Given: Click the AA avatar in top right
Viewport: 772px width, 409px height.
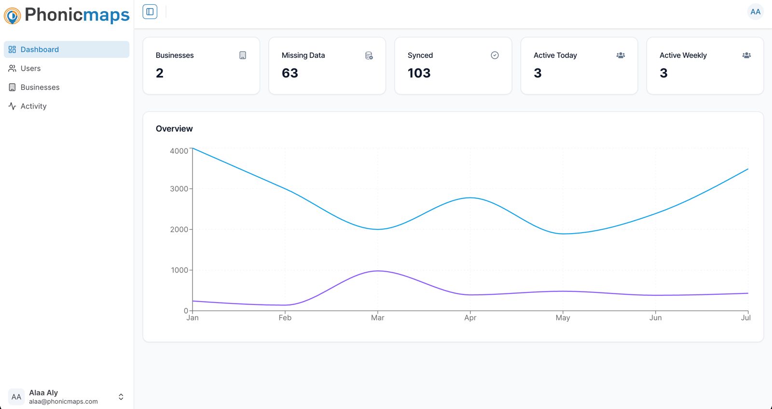Looking at the screenshot, I should (755, 12).
